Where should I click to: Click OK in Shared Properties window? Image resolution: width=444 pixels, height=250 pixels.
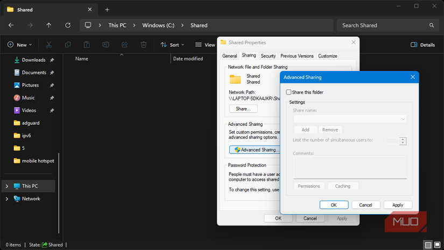click(x=278, y=218)
